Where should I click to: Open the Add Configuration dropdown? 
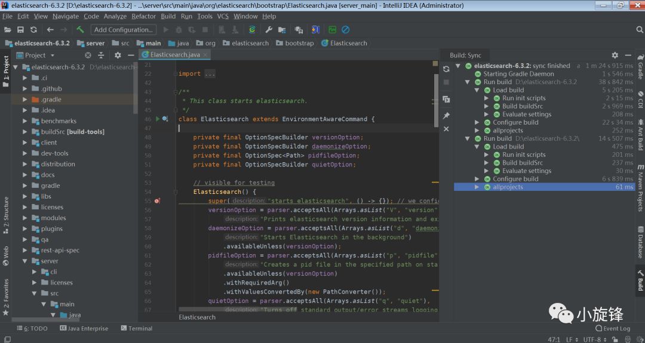(x=123, y=29)
